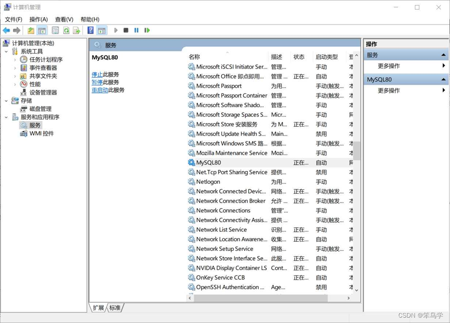Screen dimensions: 450x323
Task: Click scroll-right arrow of services list
Action: tap(349, 298)
